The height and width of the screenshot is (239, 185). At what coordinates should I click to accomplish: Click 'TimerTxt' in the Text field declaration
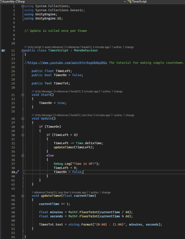click(x=61, y=83)
